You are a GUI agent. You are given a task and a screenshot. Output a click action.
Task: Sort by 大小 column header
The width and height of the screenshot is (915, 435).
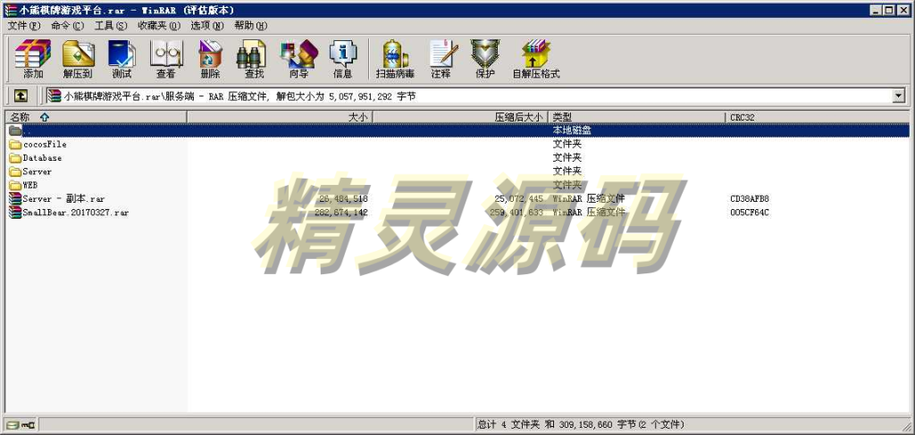(x=280, y=117)
